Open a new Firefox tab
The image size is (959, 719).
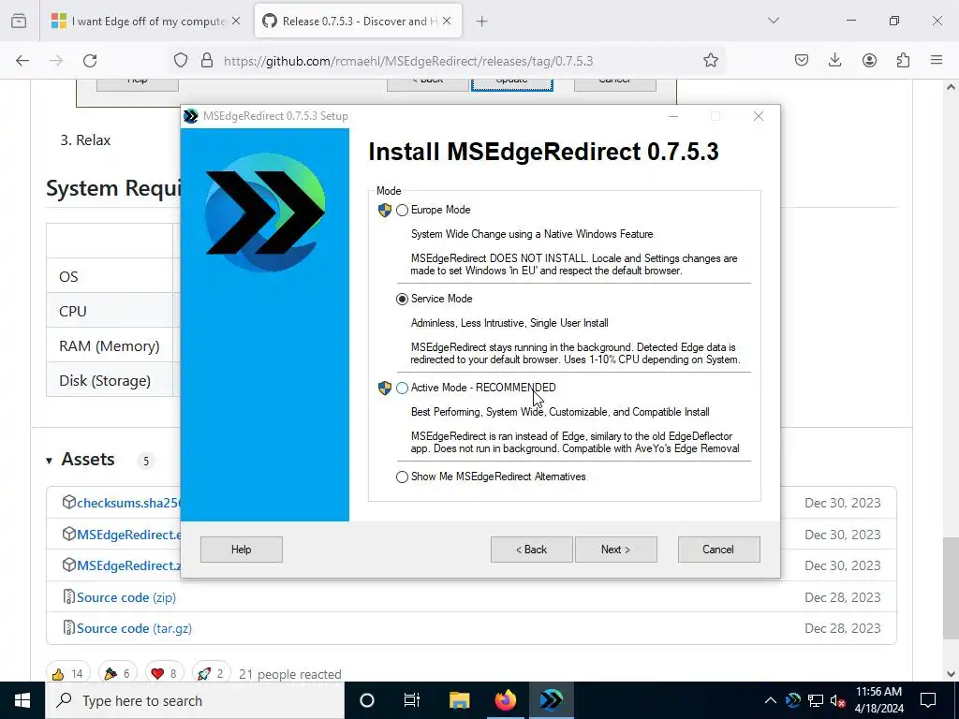pos(482,22)
